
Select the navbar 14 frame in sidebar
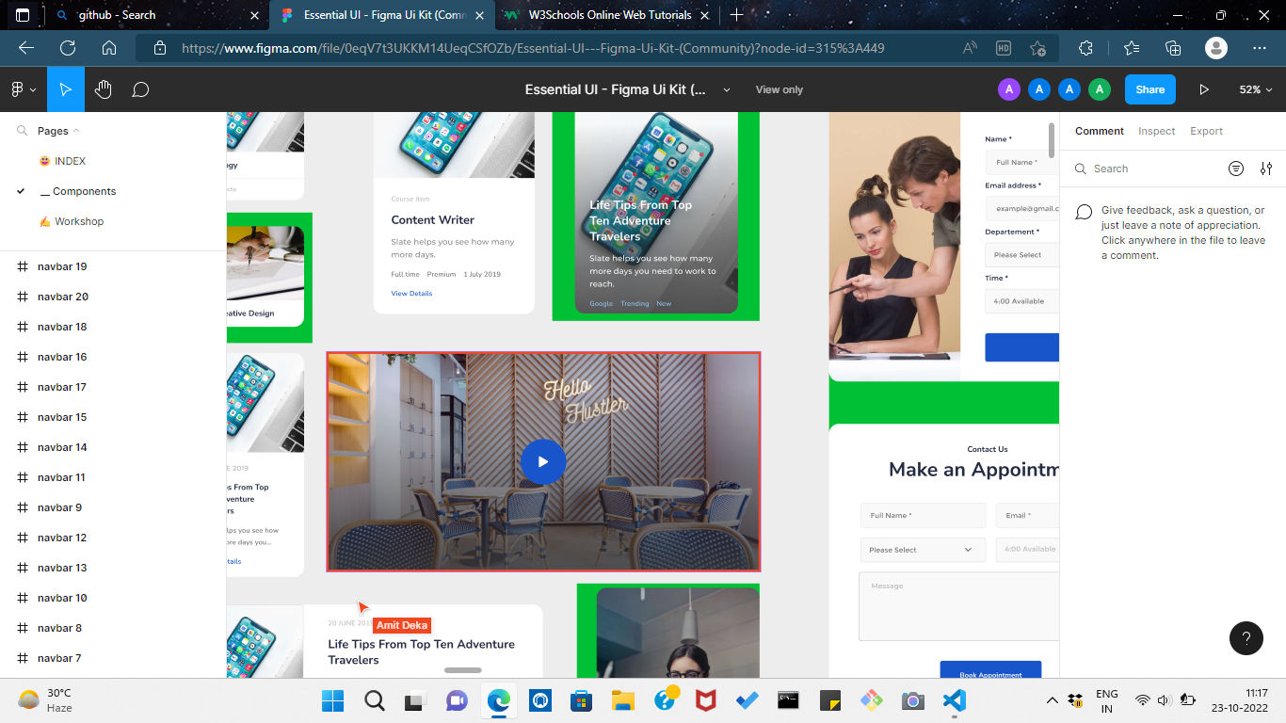point(62,447)
